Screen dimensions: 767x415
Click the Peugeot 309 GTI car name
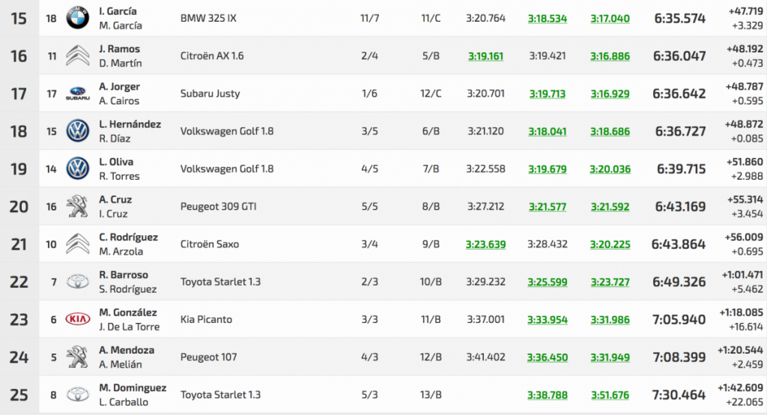pos(219,207)
